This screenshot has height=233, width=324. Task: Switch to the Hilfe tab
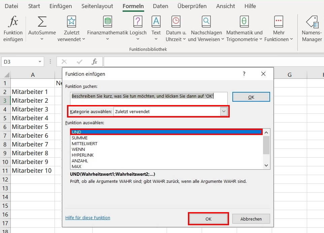250,6
